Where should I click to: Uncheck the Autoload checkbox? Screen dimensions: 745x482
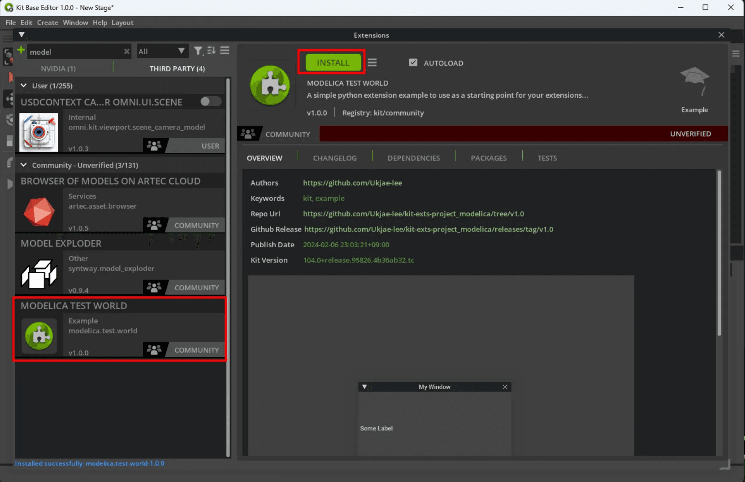click(413, 63)
